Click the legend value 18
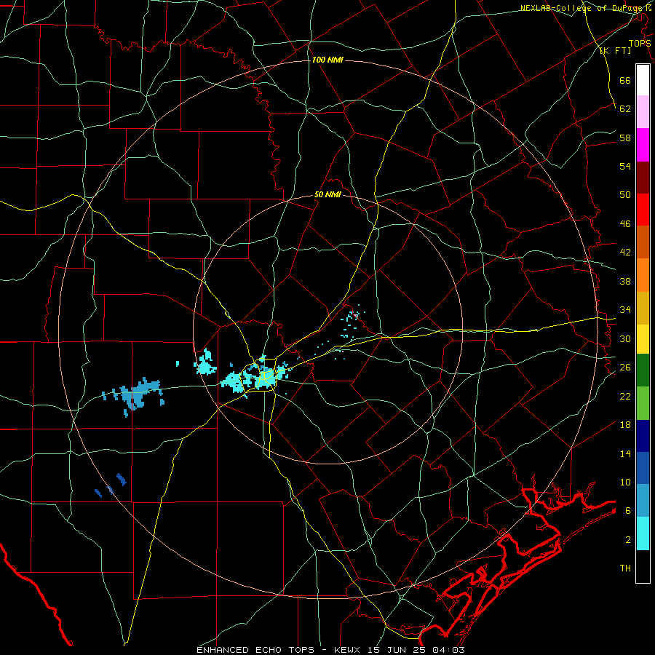The width and height of the screenshot is (655, 655). (625, 425)
